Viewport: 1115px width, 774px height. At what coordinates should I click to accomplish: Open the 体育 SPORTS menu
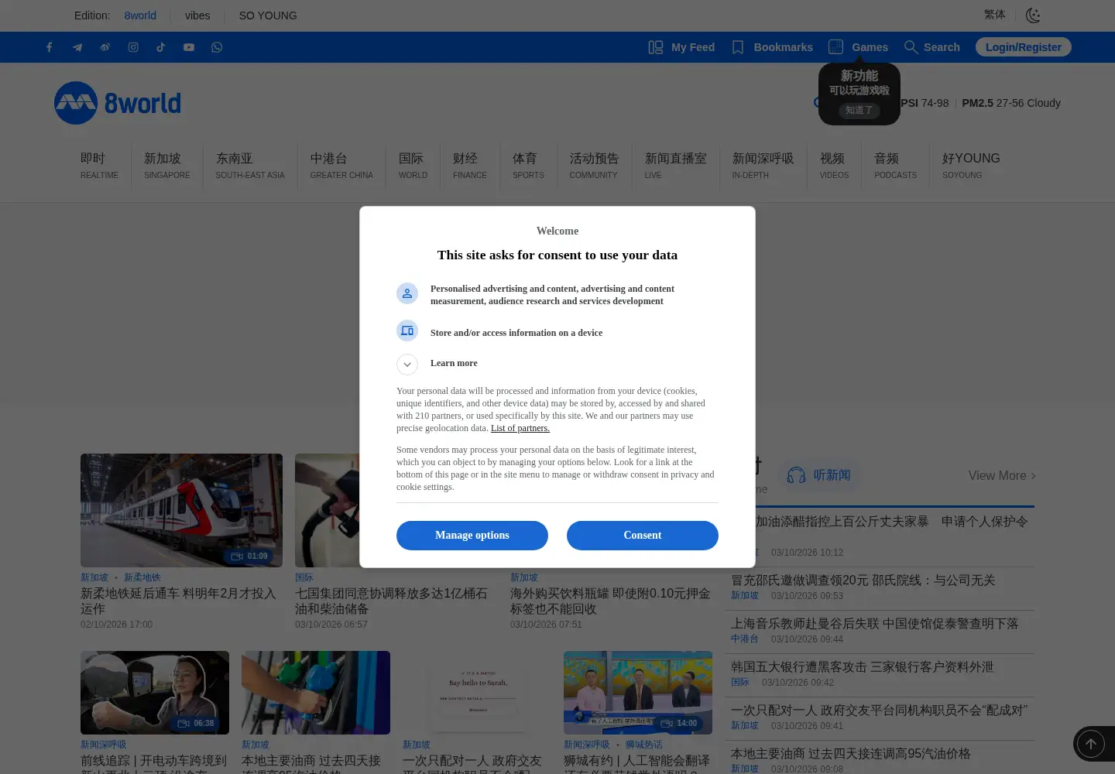pos(528,166)
